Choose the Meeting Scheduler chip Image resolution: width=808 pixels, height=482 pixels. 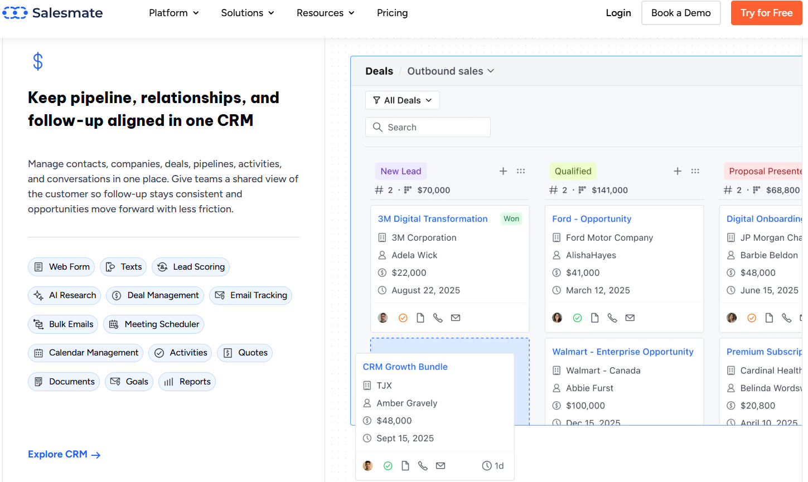coord(153,324)
